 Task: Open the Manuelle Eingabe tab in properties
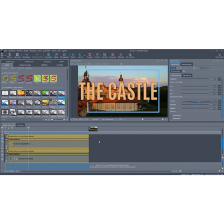point(186,64)
